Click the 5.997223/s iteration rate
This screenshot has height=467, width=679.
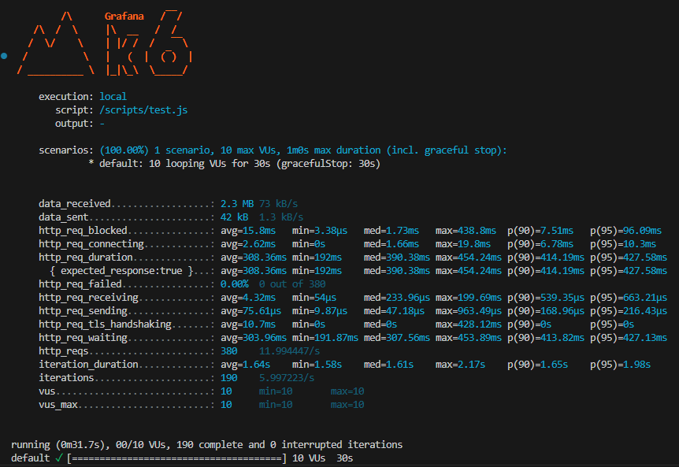click(287, 378)
